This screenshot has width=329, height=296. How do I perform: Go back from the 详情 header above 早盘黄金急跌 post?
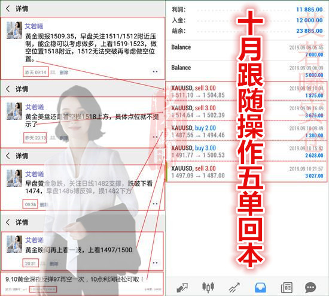8,156
